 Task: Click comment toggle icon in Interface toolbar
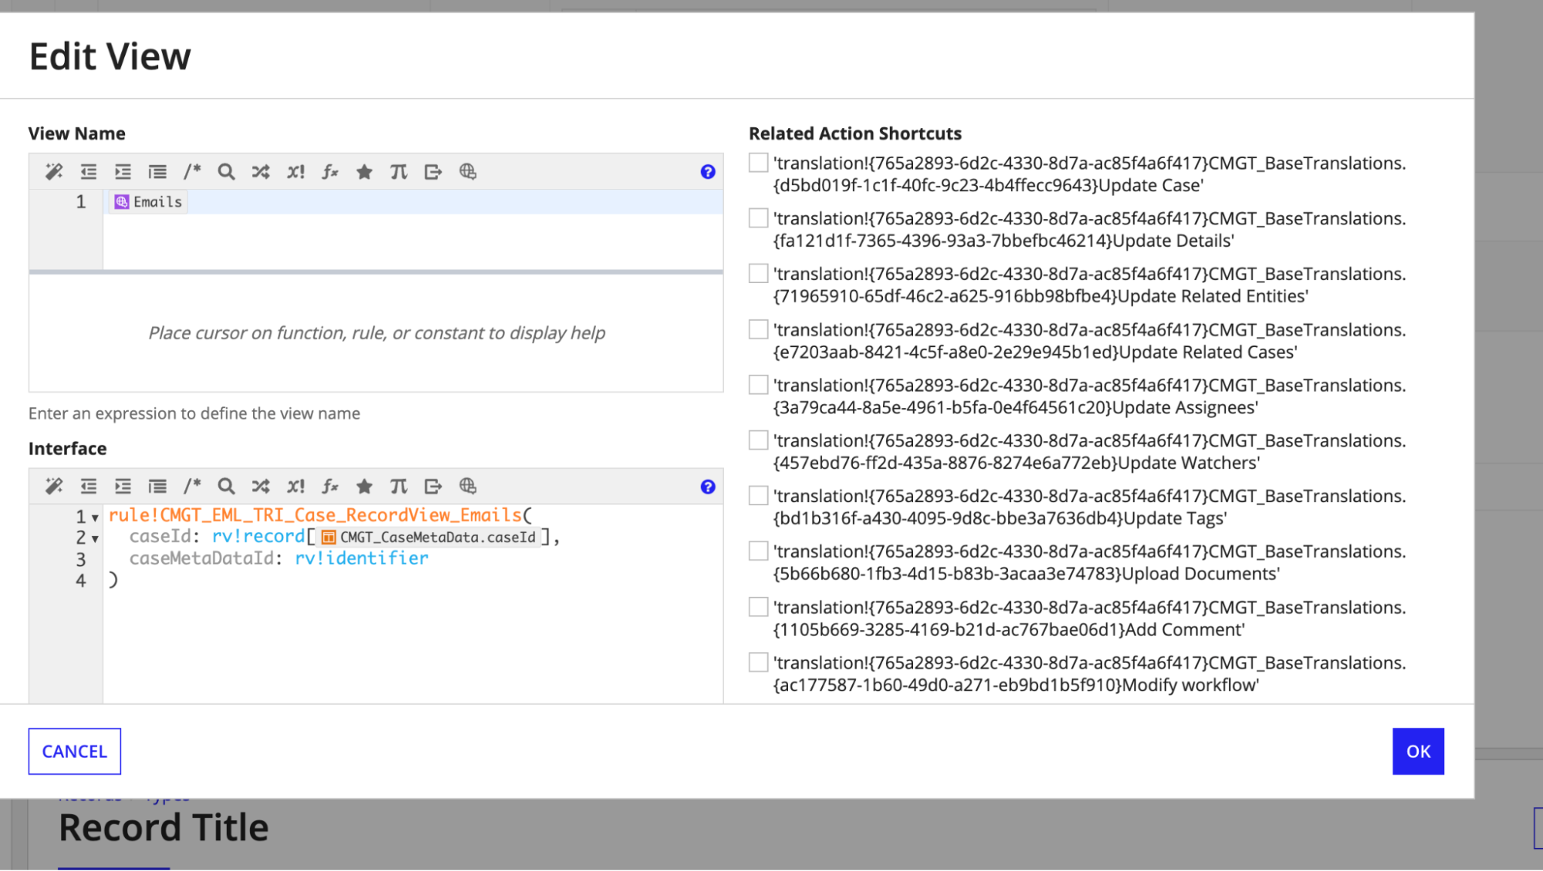pos(191,486)
